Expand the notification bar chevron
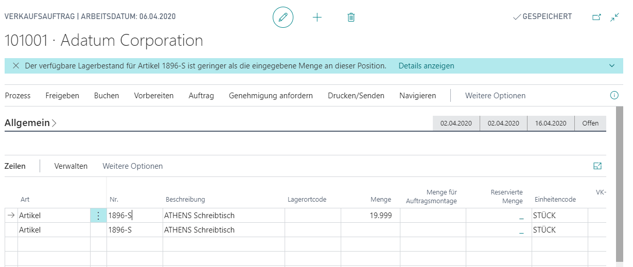633x267 pixels. [x=612, y=66]
